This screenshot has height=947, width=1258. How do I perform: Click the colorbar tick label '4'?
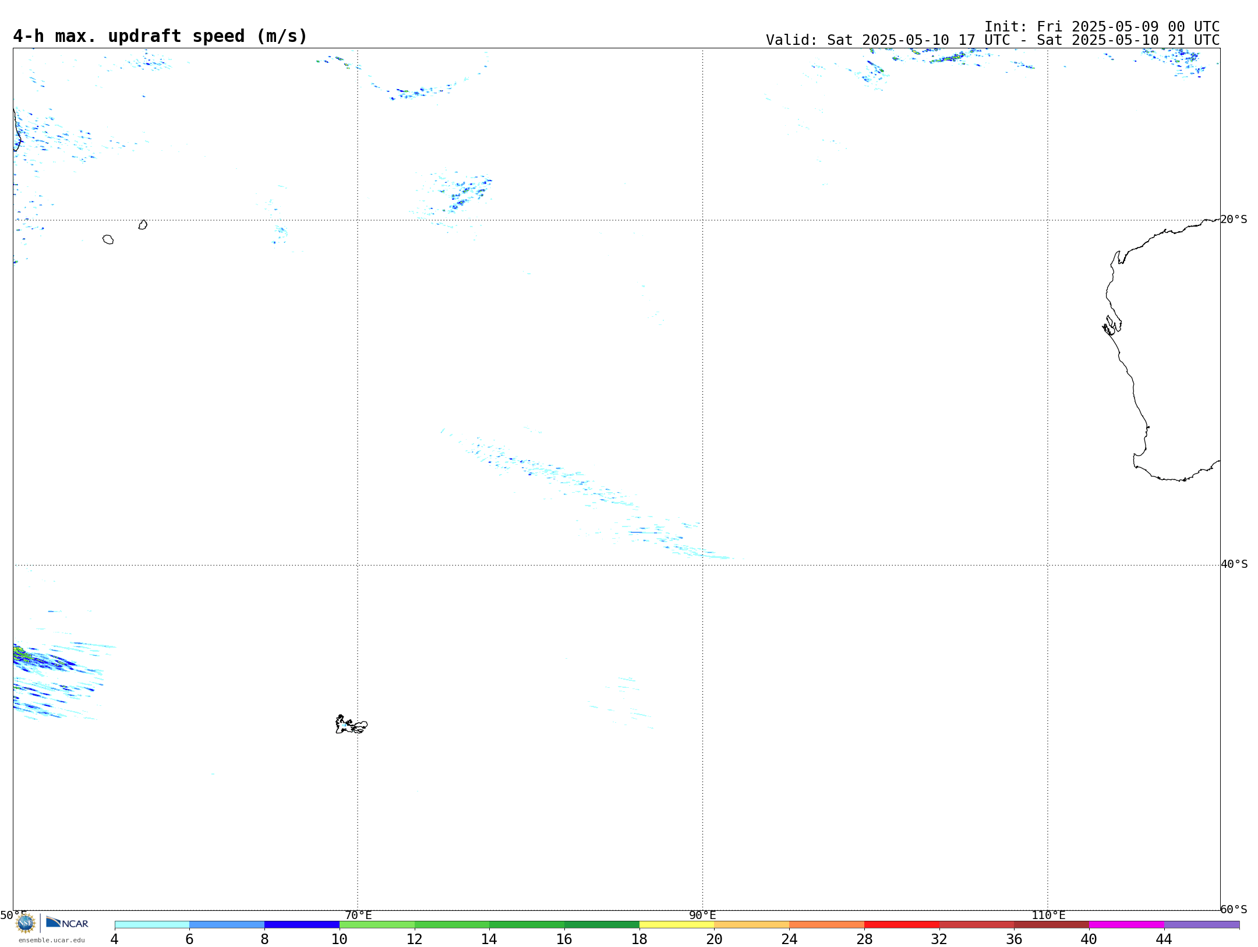115,939
